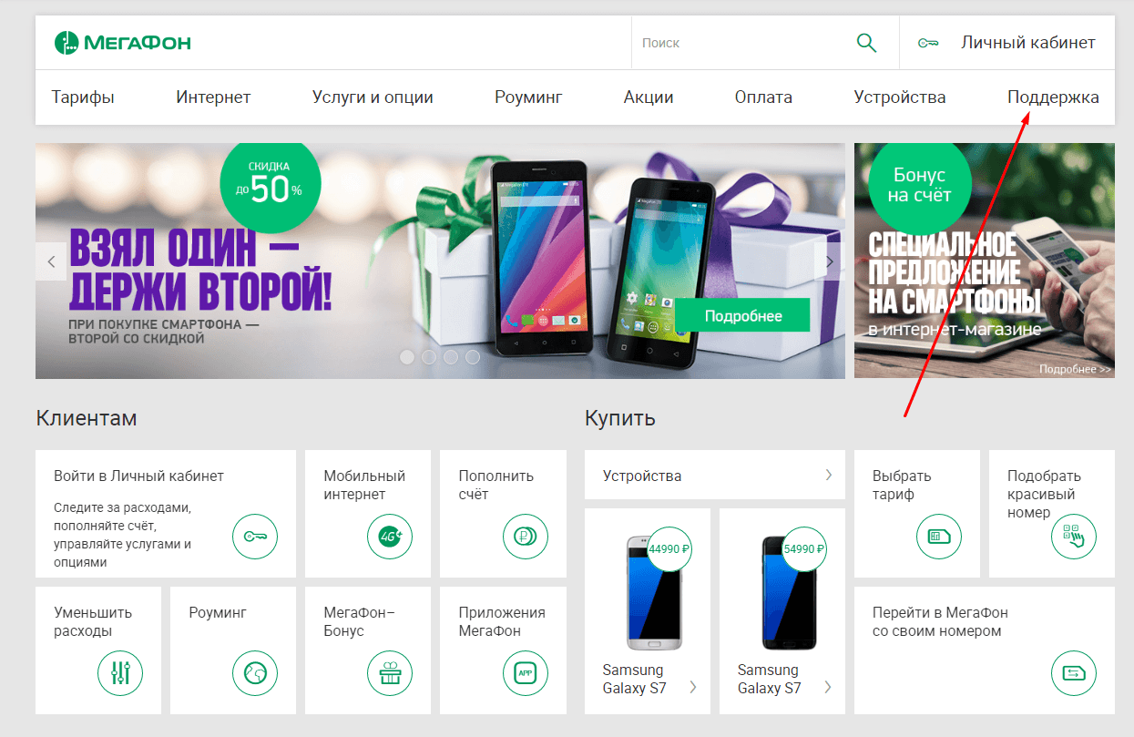The height and width of the screenshot is (737, 1134).
Task: Open the Поддержка menu item
Action: (1053, 97)
